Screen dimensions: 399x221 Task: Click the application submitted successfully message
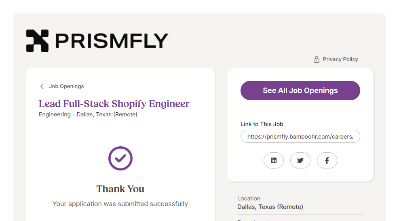coord(120,204)
